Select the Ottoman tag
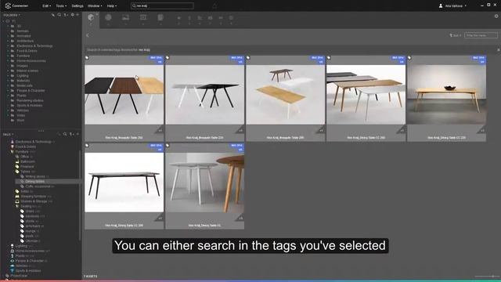 [32, 240]
